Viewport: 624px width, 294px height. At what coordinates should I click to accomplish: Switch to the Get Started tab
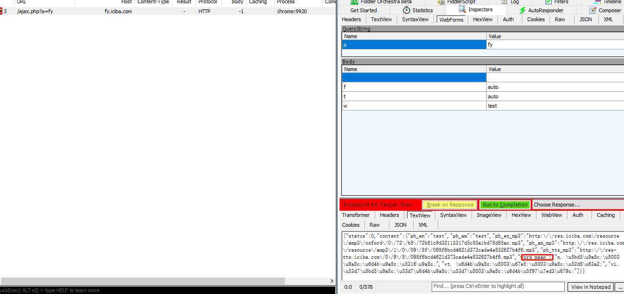(x=363, y=10)
